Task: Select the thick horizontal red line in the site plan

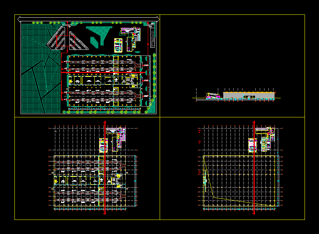Action: point(98,72)
